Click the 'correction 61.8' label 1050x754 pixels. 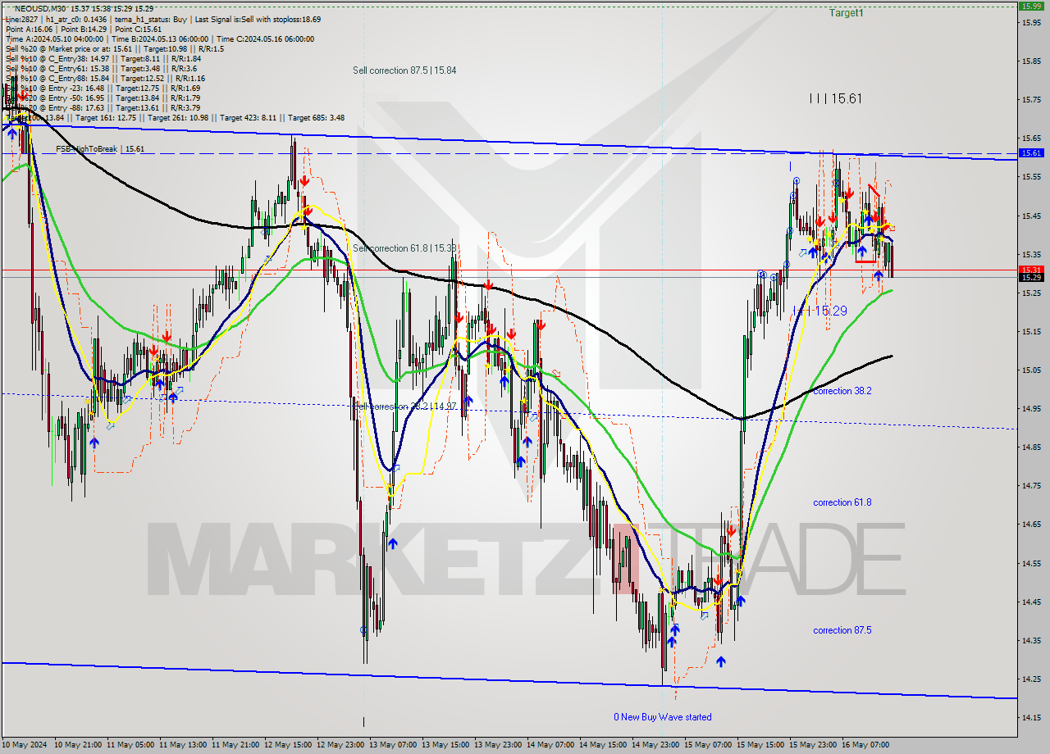[842, 502]
